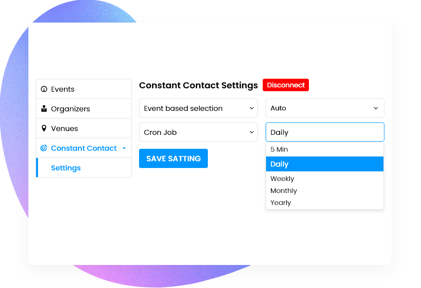The height and width of the screenshot is (288, 421).
Task: Open the Settings sub-menu item
Action: (66, 168)
